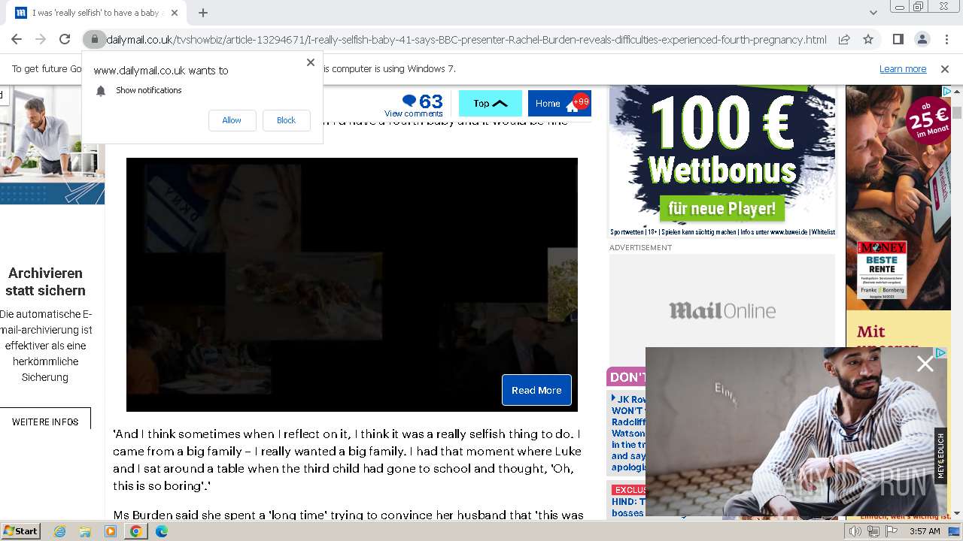Close the floating fashion ad overlay

[925, 364]
